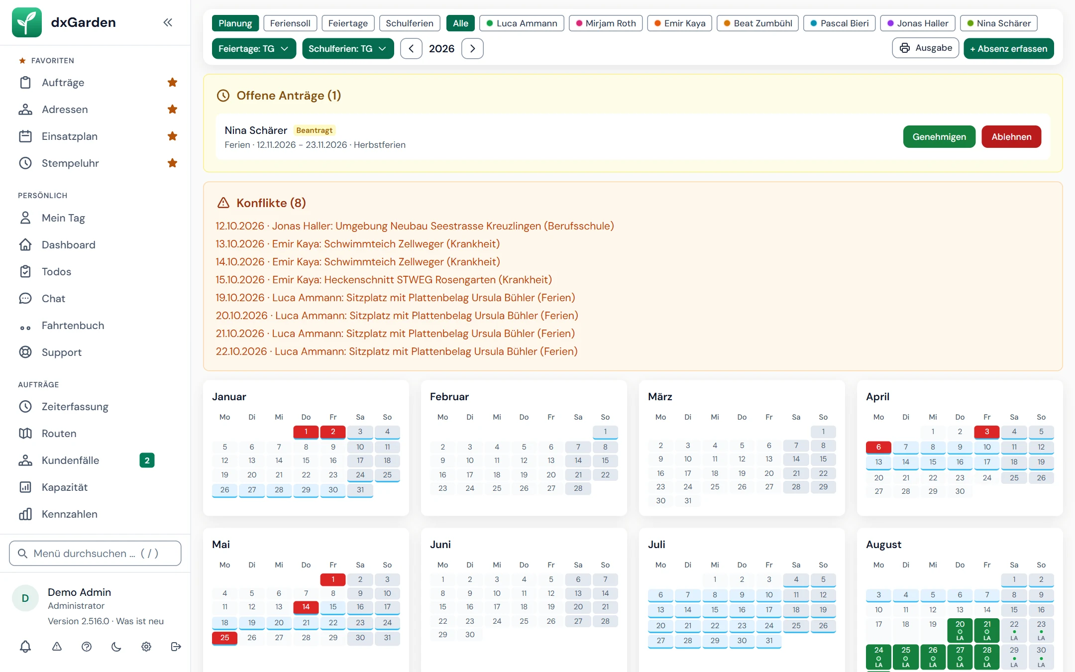Open notifications bell icon

25,647
